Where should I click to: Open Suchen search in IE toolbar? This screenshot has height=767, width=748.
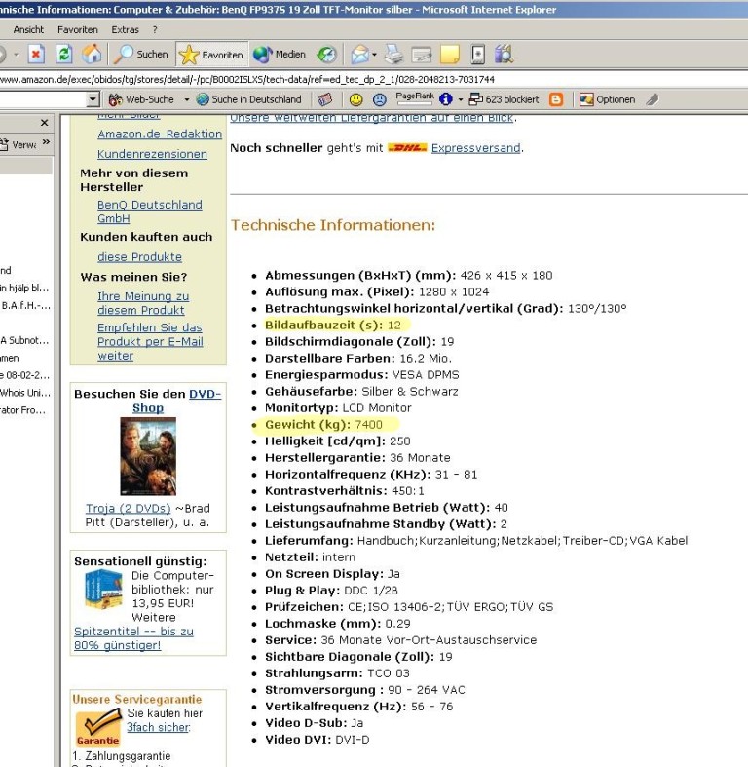141,55
